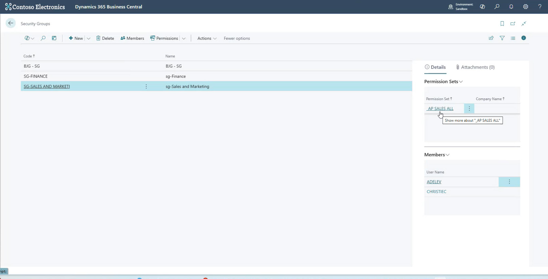The height and width of the screenshot is (279, 548).
Task: Open the page in a new window
Action: tap(513, 24)
